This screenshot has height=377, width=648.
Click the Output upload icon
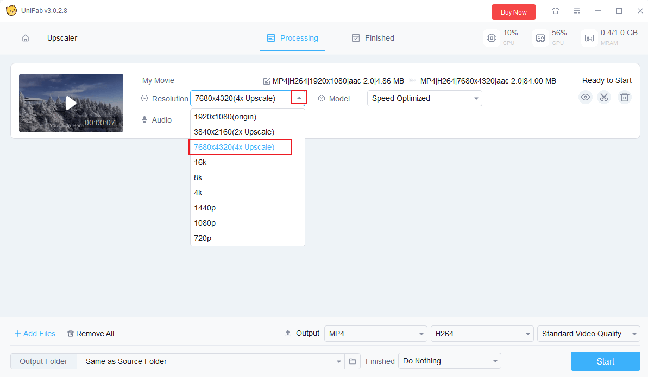pos(288,333)
